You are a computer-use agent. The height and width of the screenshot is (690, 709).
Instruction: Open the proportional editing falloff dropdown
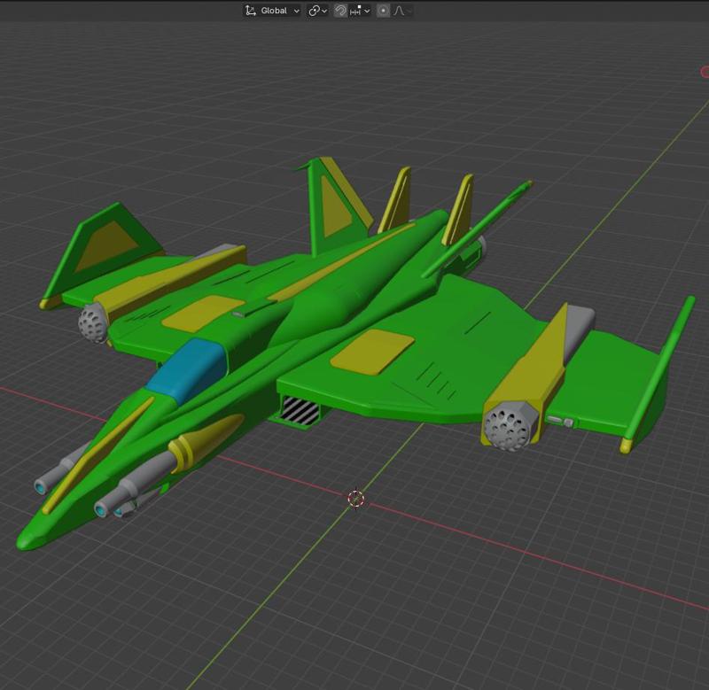click(409, 12)
